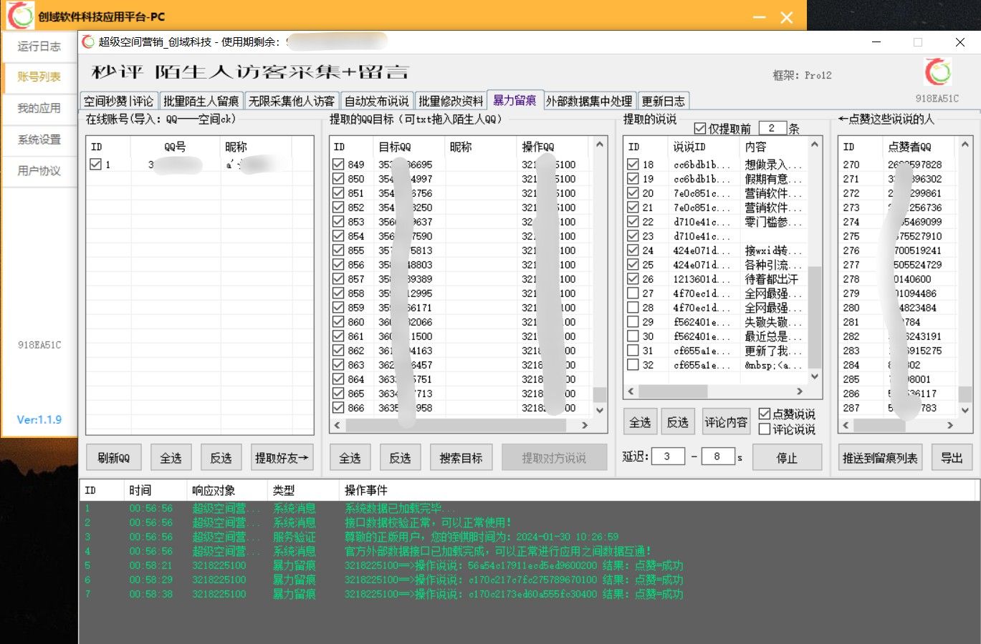Click scroll-up arrow of 点赞者 list

tap(965, 145)
